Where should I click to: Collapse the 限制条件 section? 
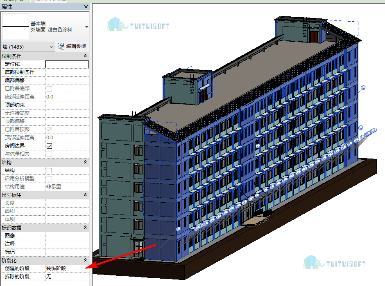tap(85, 56)
